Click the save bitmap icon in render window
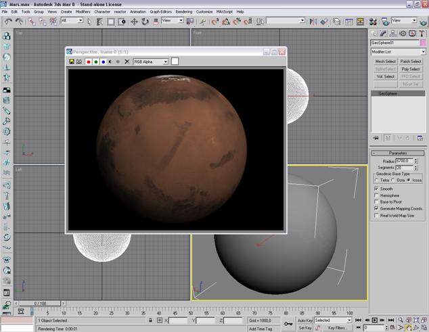The height and width of the screenshot is (332, 429). tap(72, 62)
